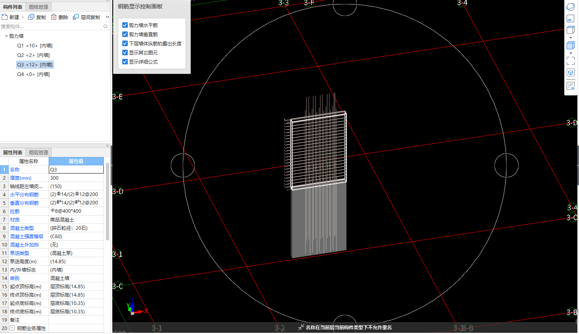This screenshot has width=579, height=334.
Task: Close the property list panel
Action: click(x=108, y=146)
